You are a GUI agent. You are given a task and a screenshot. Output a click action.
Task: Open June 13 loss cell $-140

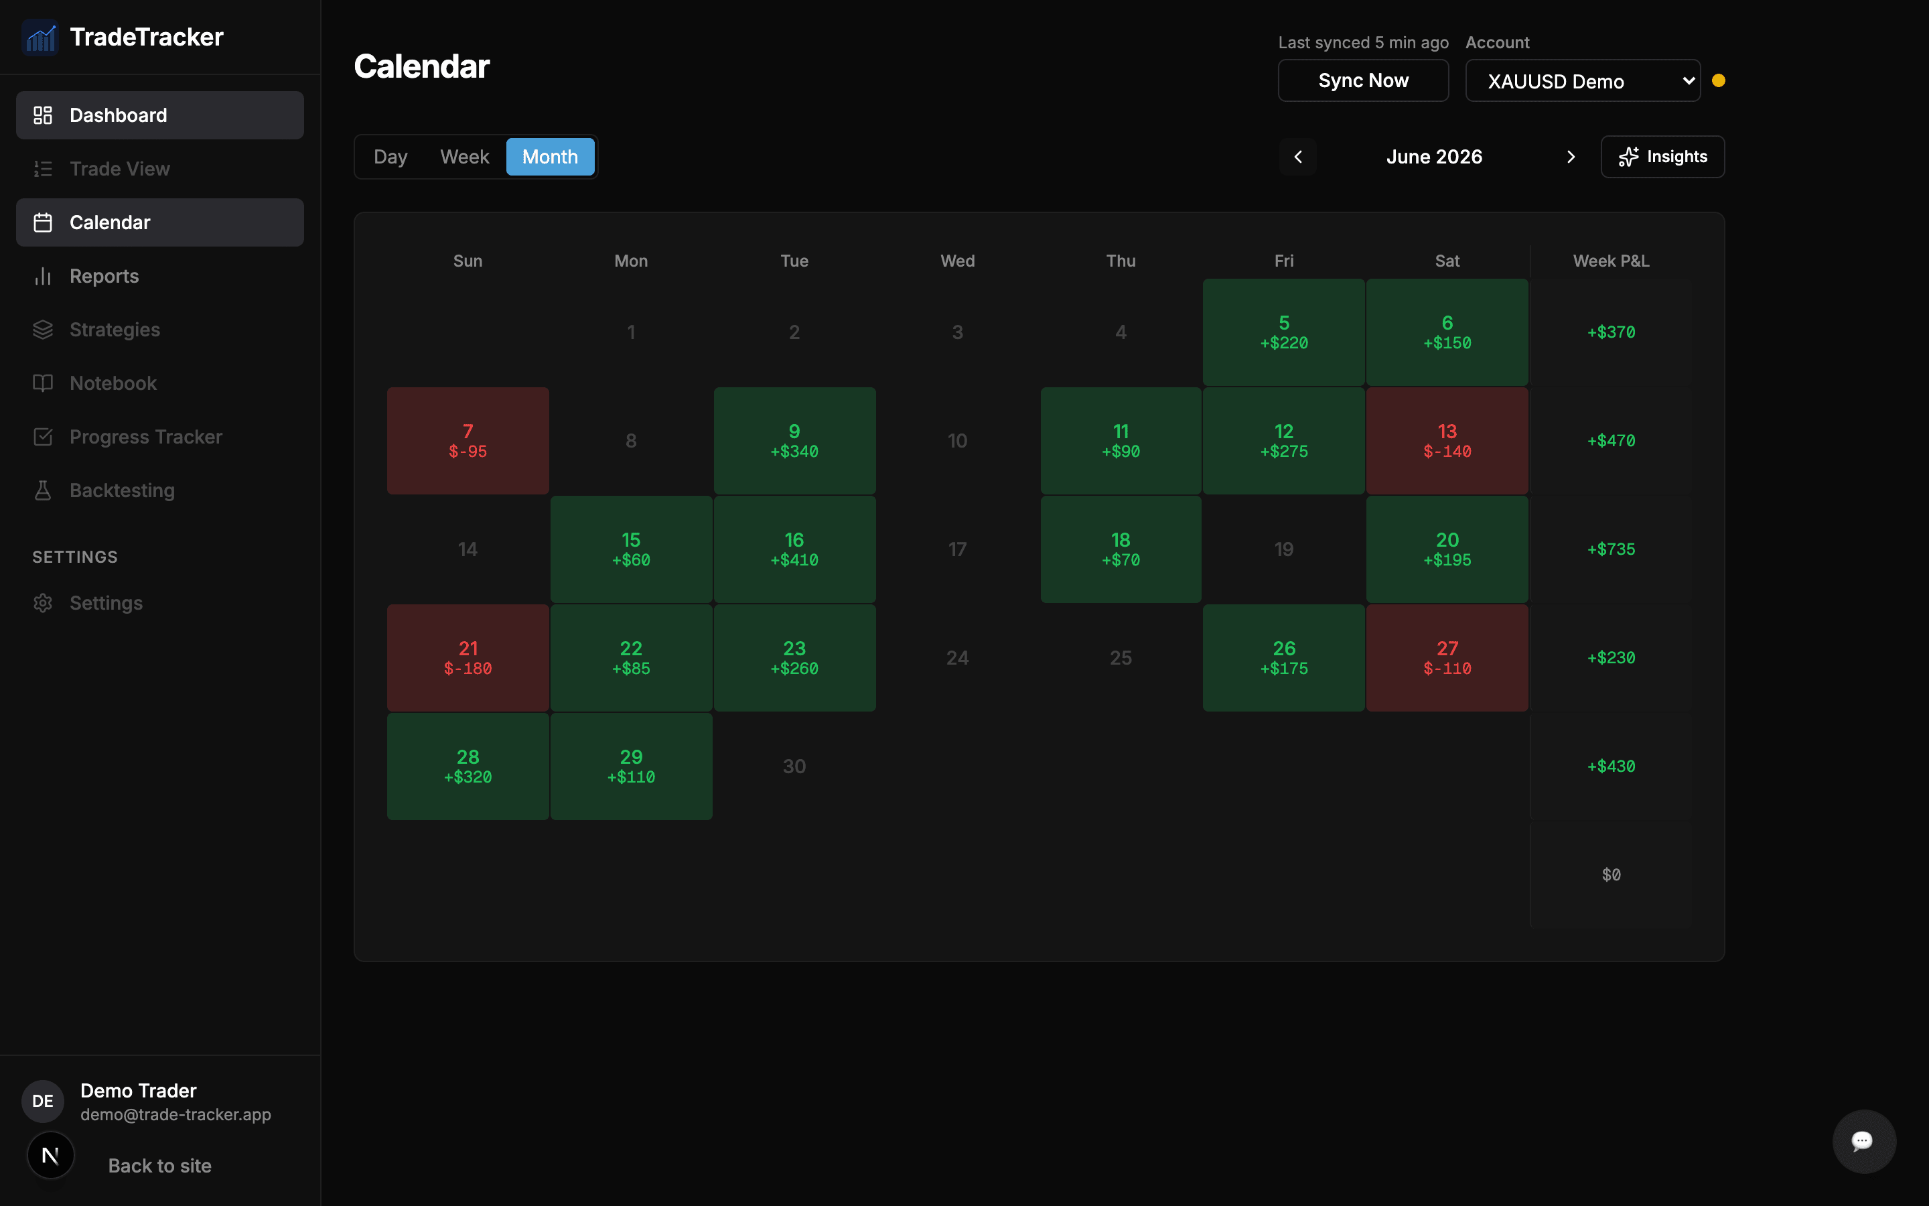click(1447, 441)
